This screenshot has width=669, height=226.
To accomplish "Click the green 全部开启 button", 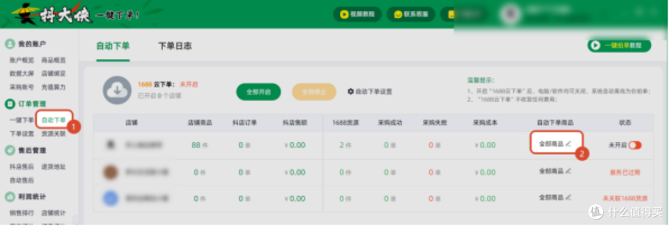I will 258,91.
